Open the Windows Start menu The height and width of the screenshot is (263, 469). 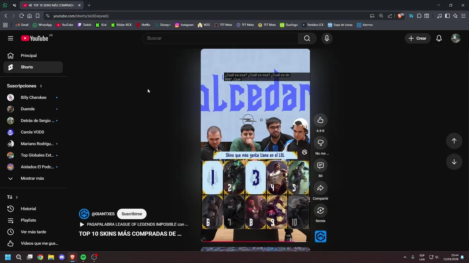click(8, 257)
